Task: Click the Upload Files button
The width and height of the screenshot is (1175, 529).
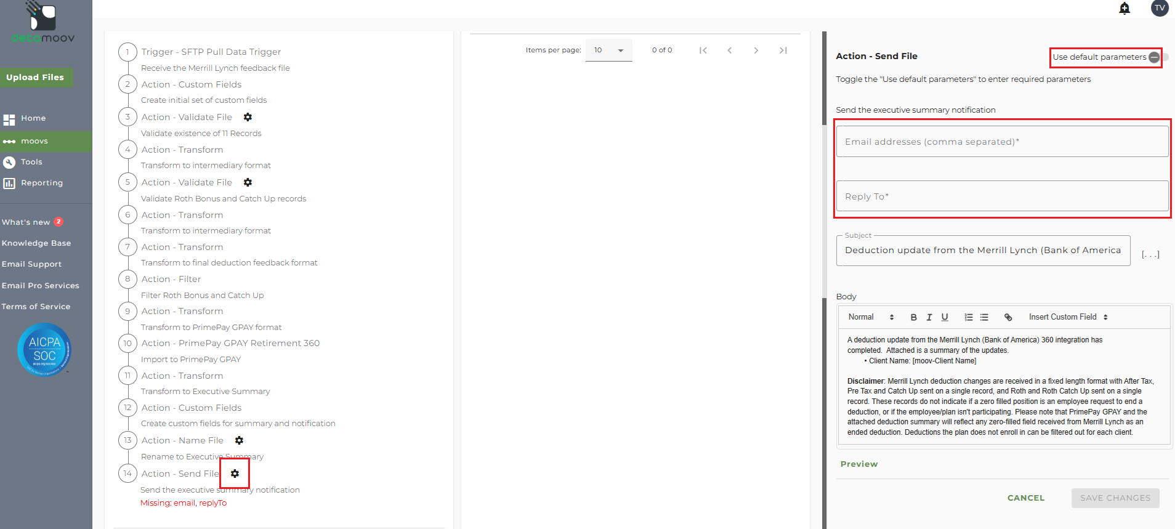Action: coord(36,78)
